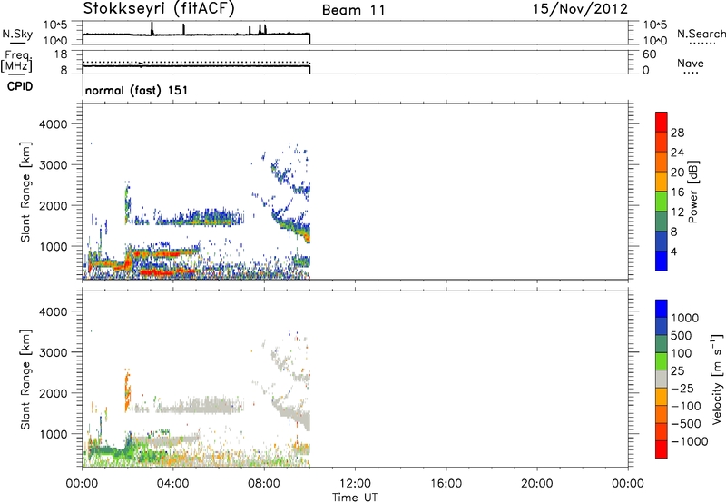
Task: Click the '16:00' time axis label
Action: click(446, 484)
